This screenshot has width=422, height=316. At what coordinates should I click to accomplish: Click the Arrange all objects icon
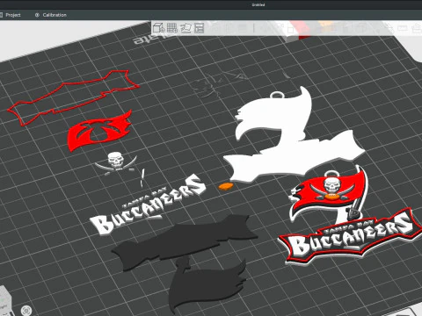(199, 28)
